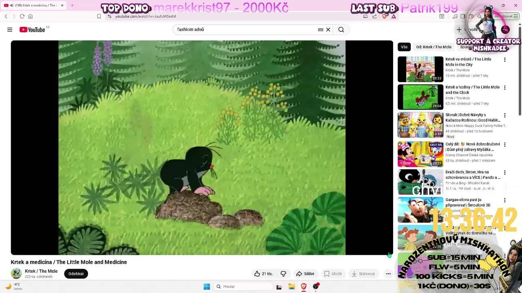Image resolution: width=522 pixels, height=293 pixels.
Task: Clear the search query with the X
Action: tap(328, 30)
